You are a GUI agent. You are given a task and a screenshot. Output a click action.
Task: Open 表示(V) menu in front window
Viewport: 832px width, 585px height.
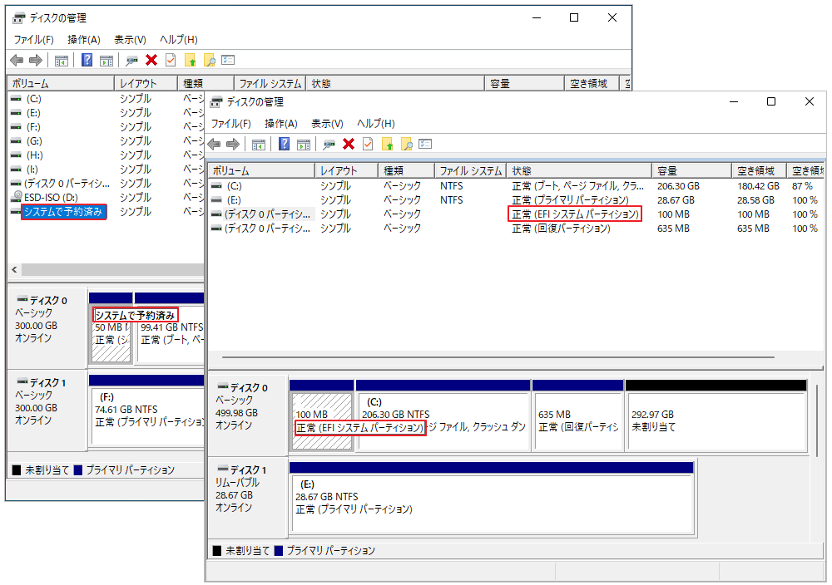click(327, 124)
